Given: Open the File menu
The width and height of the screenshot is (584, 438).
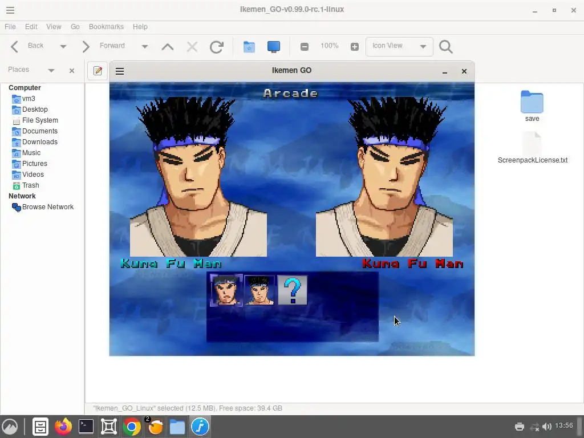Looking at the screenshot, I should click(x=10, y=27).
